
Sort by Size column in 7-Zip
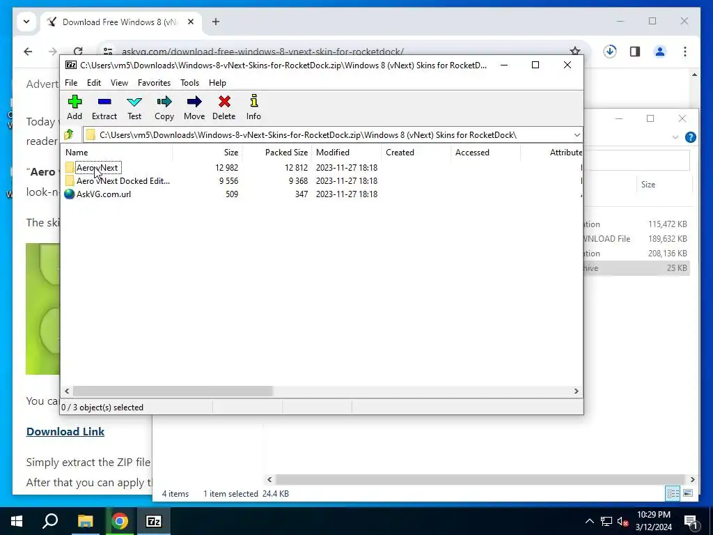207,153
